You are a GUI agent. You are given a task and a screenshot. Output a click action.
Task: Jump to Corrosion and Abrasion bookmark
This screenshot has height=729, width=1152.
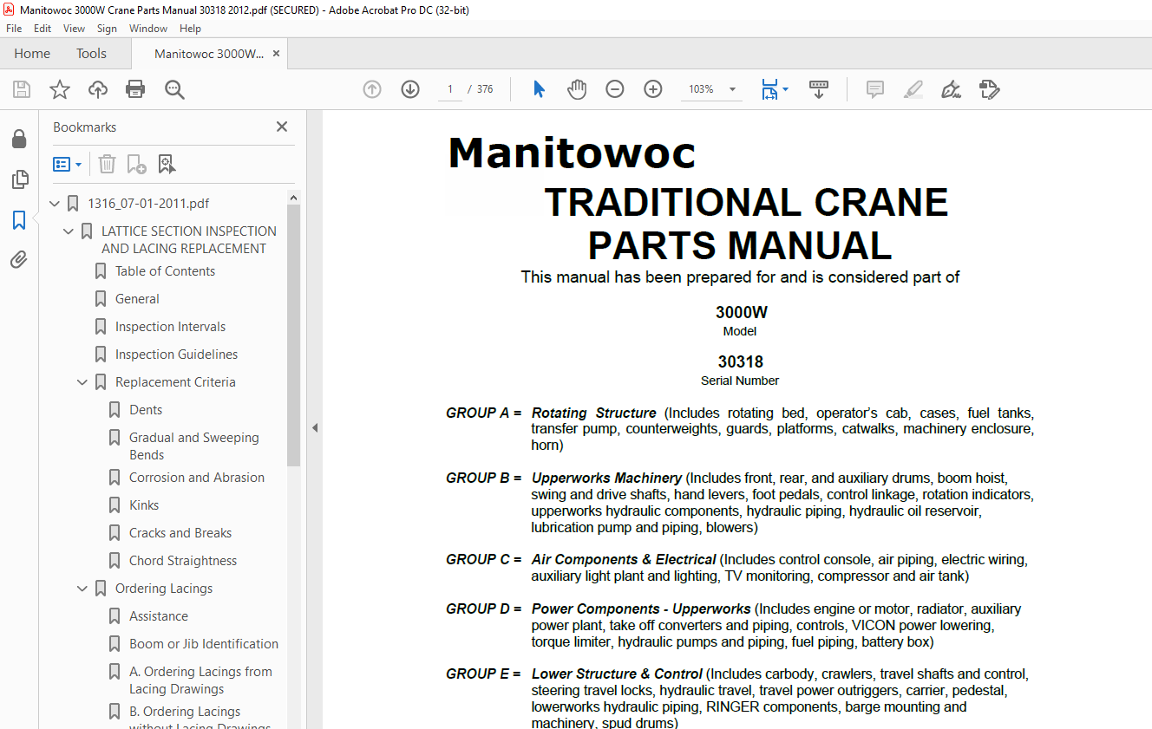click(197, 478)
